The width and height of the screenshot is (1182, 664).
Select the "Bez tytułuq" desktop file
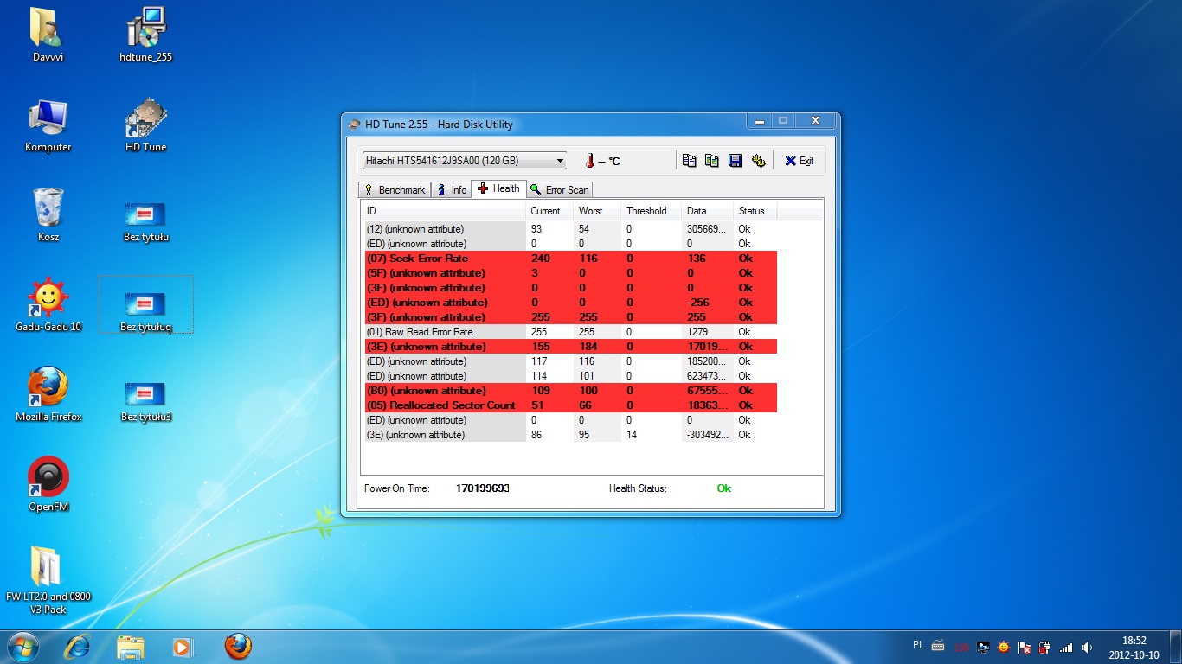[x=145, y=305]
